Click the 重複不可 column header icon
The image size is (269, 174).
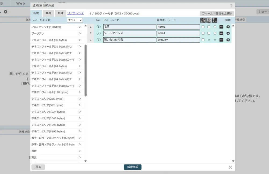[x=209, y=20]
